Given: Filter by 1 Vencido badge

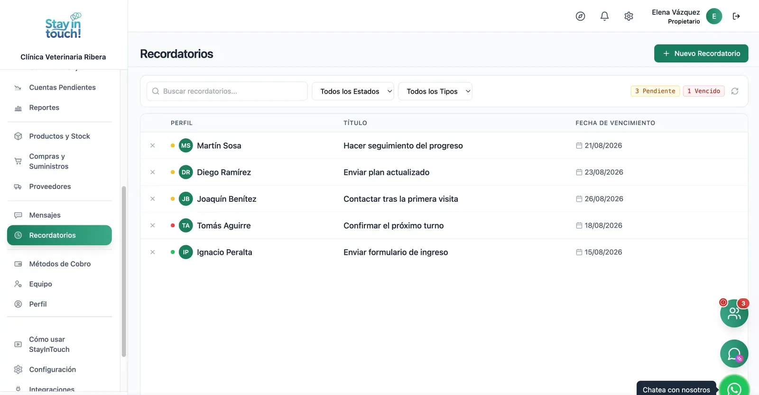Looking at the screenshot, I should point(703,91).
